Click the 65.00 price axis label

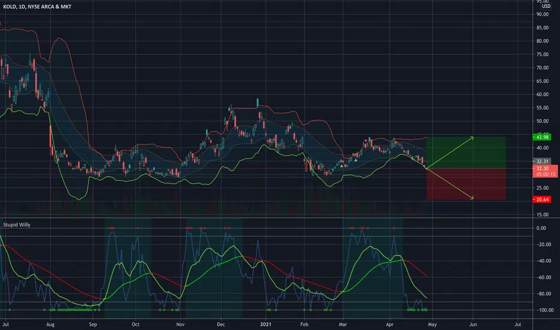pos(542,82)
